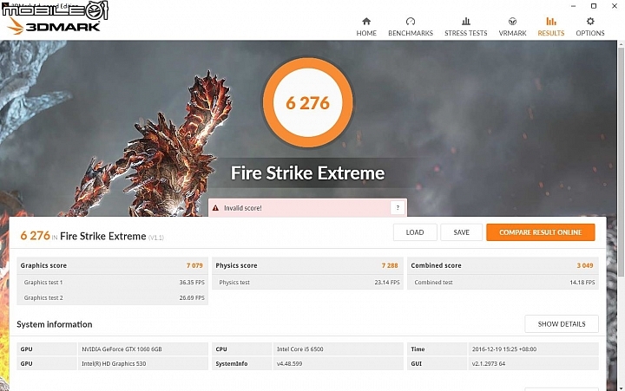Click SHOW DETAILS for system information
This screenshot has height=391, width=625.
[x=562, y=324]
